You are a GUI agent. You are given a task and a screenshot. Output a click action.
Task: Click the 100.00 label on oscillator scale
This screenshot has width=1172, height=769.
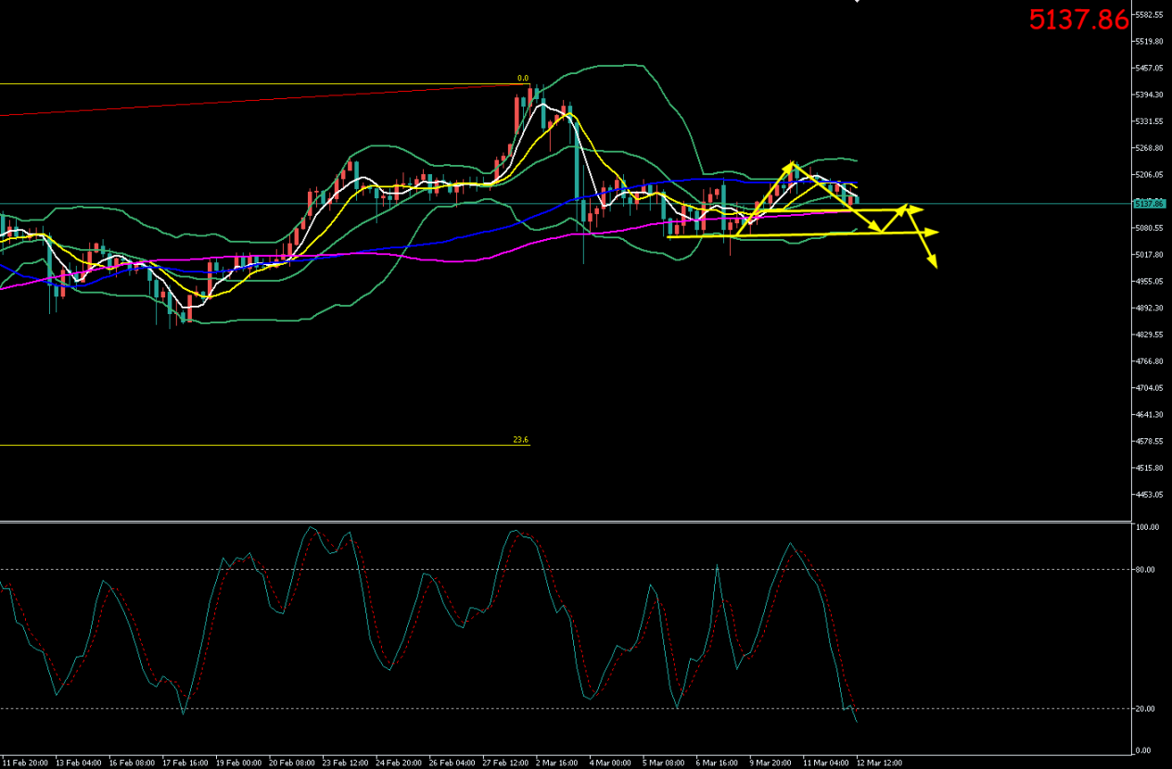(1147, 527)
